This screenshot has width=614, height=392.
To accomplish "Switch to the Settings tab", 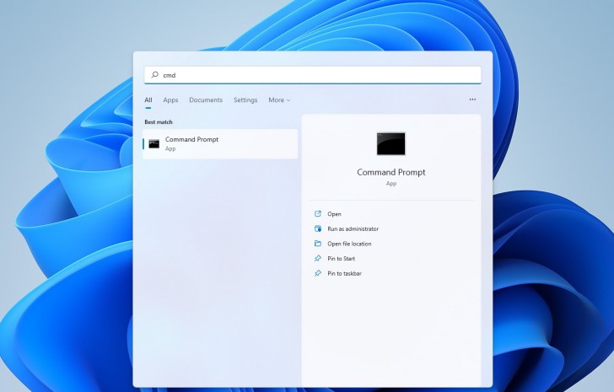I will [245, 100].
